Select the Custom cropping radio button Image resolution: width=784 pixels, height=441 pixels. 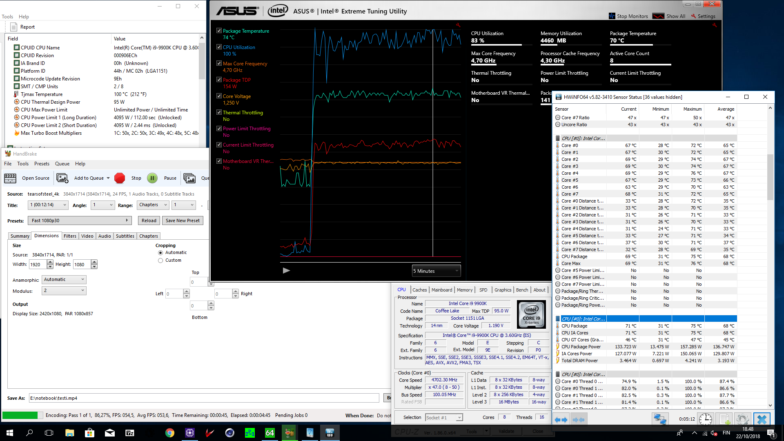point(160,261)
